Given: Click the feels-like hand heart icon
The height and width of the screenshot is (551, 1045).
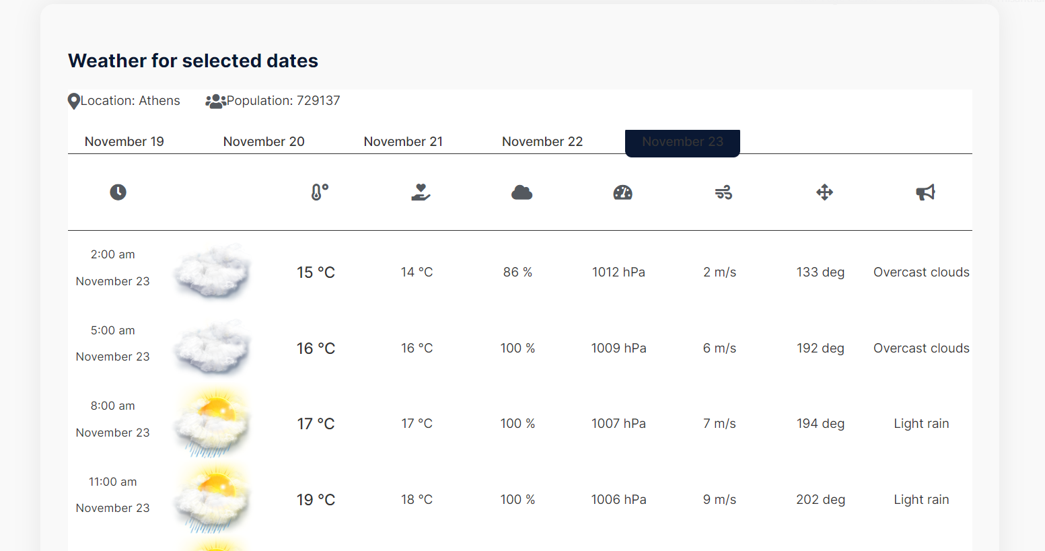Looking at the screenshot, I should pyautogui.click(x=421, y=192).
